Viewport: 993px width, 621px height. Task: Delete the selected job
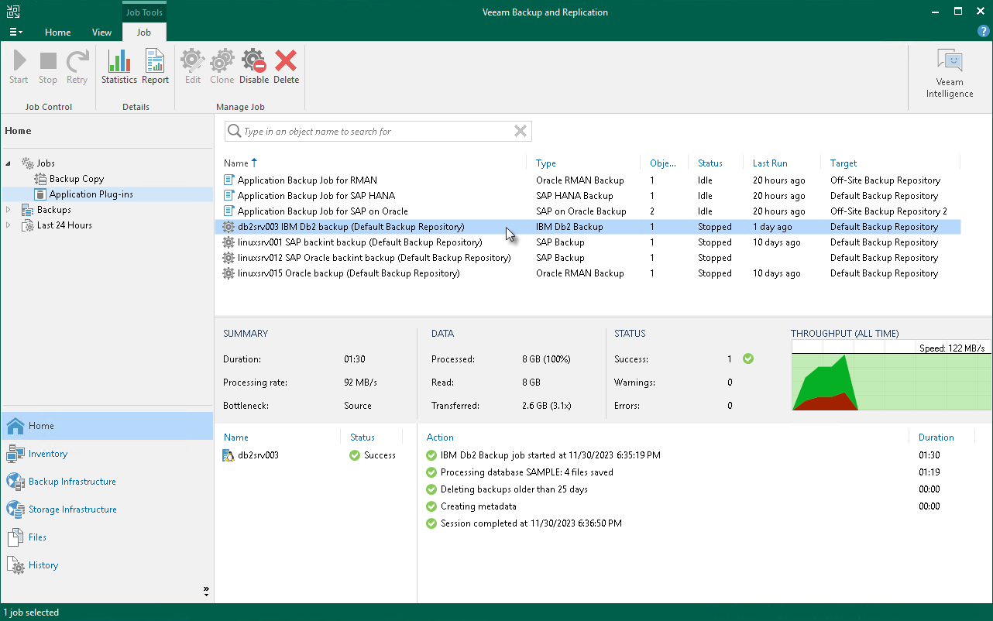coord(286,67)
